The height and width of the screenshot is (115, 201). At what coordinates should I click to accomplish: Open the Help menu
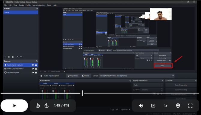pos(55,5)
